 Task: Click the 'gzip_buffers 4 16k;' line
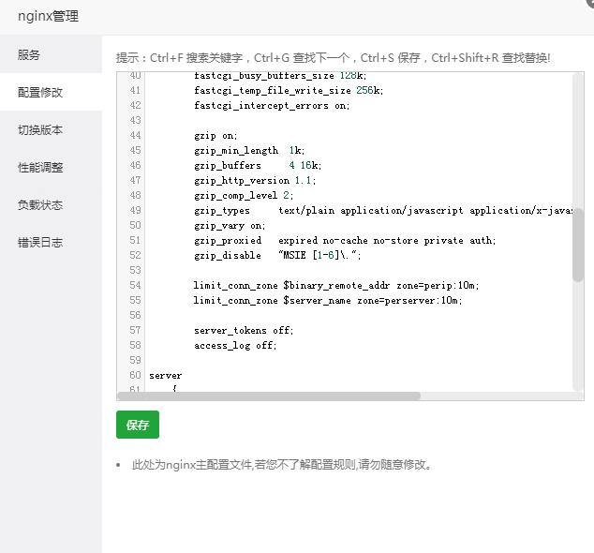(258, 166)
